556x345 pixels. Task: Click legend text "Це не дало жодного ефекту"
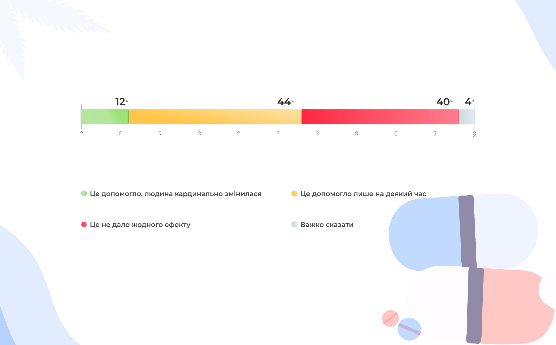point(140,225)
